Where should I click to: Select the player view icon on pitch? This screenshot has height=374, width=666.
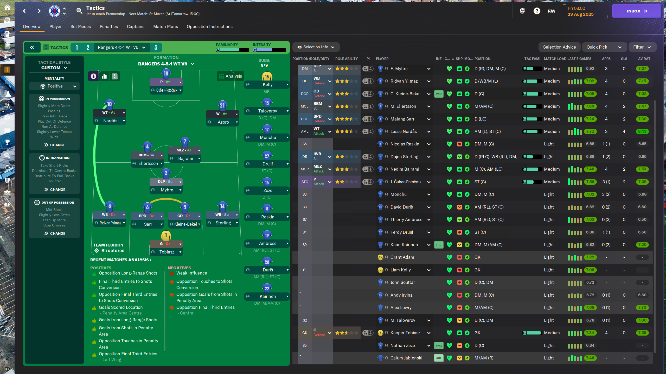(x=93, y=76)
